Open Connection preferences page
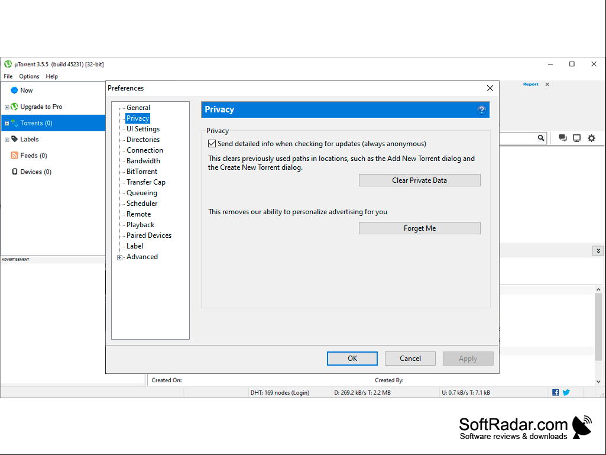Viewport: 606px width, 455px height. (145, 150)
